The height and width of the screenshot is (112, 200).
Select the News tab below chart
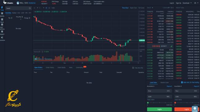pos(71,68)
